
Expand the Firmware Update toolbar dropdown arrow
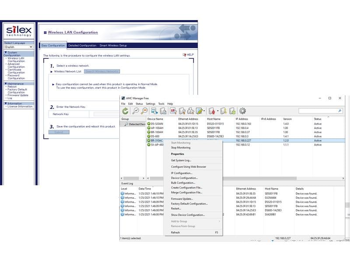tap(218, 110)
